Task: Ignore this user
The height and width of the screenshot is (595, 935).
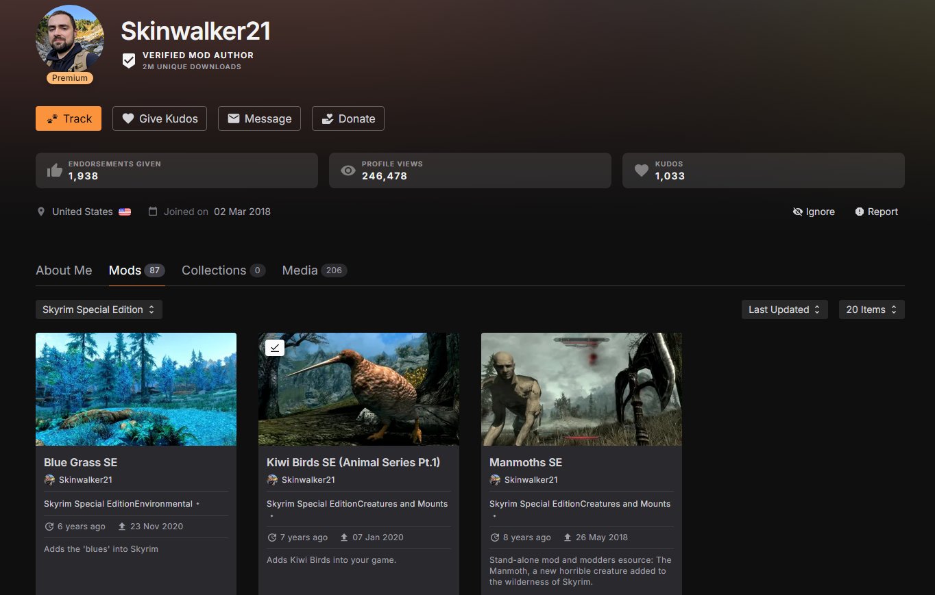Action: point(814,212)
